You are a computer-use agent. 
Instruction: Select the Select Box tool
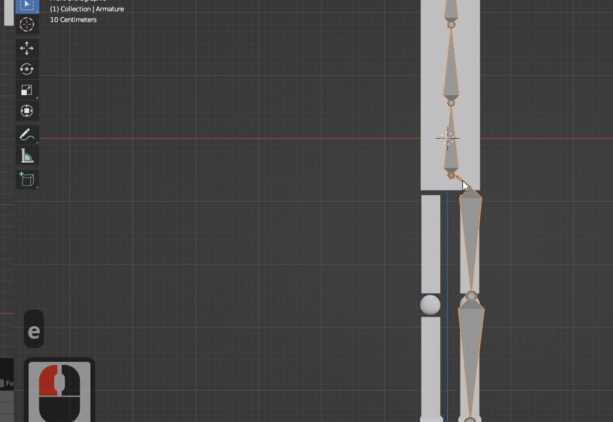point(27,6)
